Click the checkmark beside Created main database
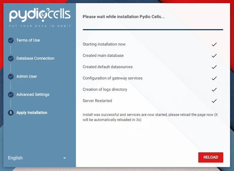This screenshot has height=171, width=234. 214,56
